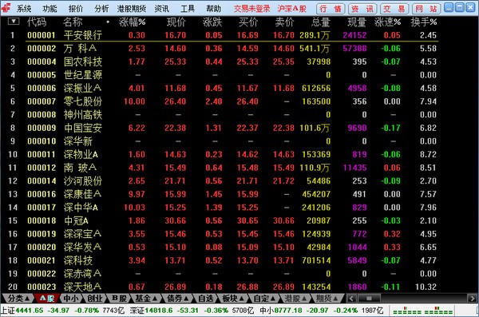Click the market status indicator icon
479x317 pixels.
(422, 311)
